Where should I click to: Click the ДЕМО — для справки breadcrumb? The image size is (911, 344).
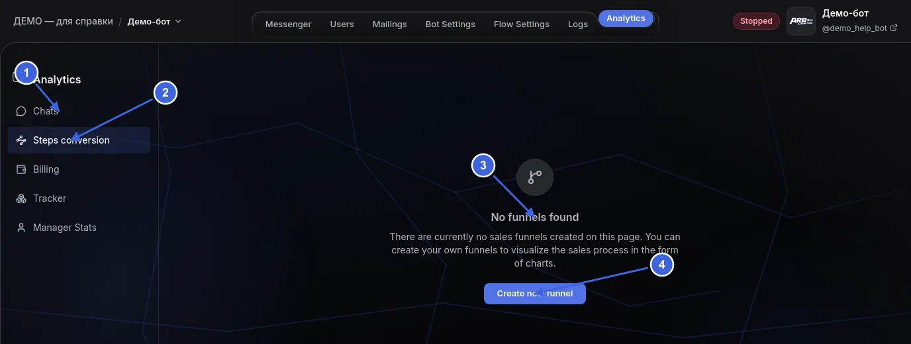64,21
